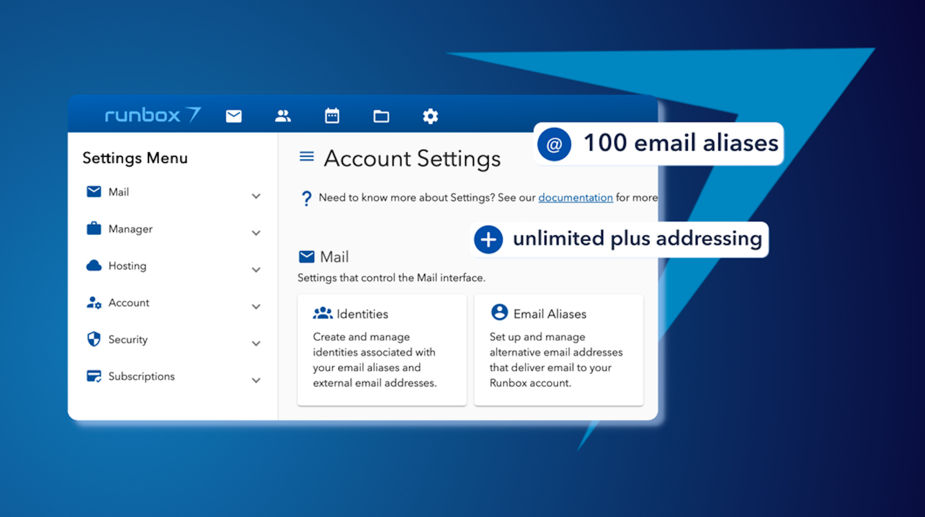Open the Settings gear icon in top bar

430,116
